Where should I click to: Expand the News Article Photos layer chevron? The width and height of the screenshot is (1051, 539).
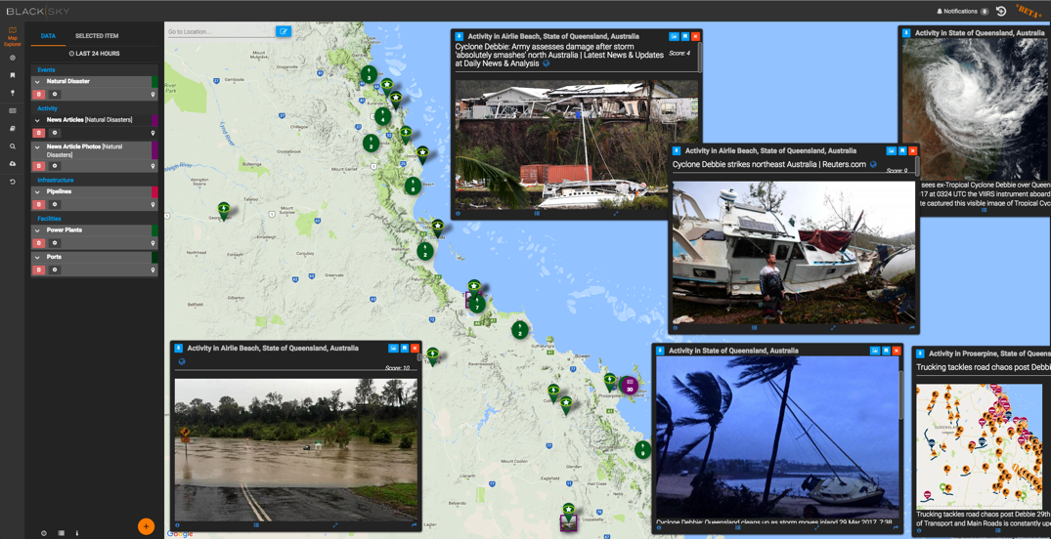coord(38,147)
